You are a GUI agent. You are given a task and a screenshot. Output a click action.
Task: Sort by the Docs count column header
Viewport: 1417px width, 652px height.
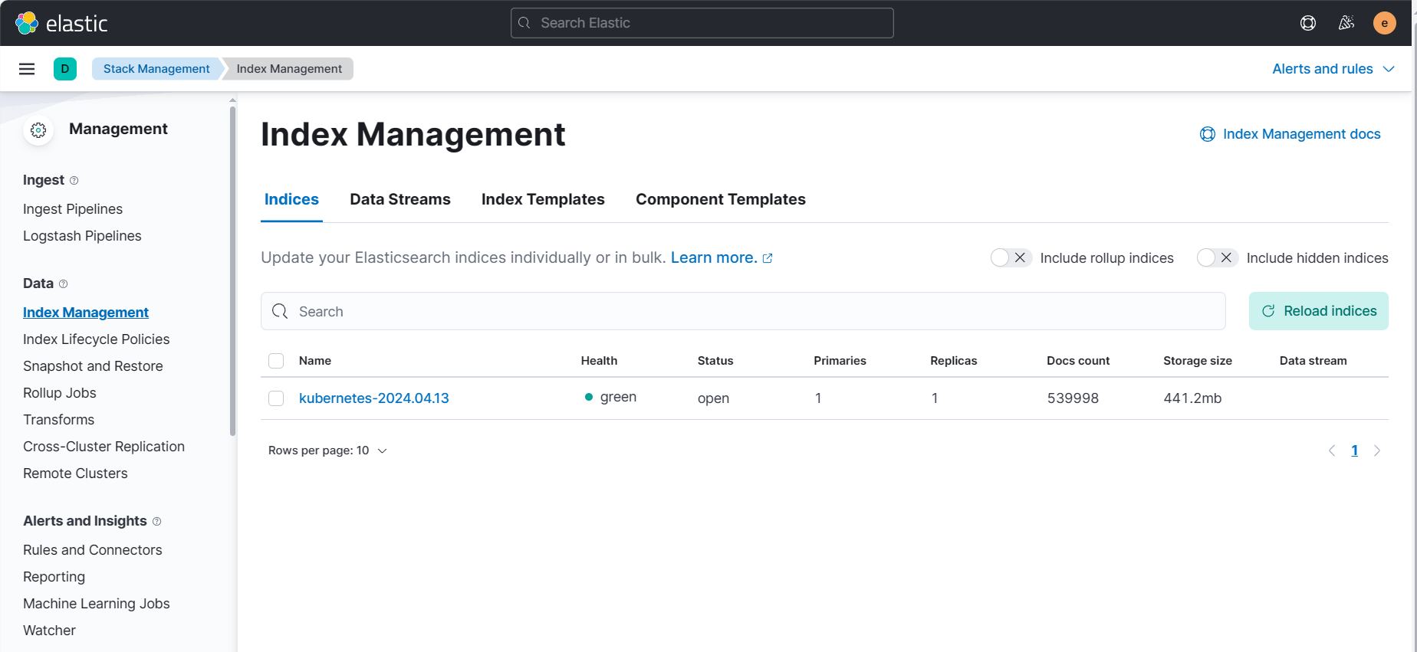pos(1078,361)
